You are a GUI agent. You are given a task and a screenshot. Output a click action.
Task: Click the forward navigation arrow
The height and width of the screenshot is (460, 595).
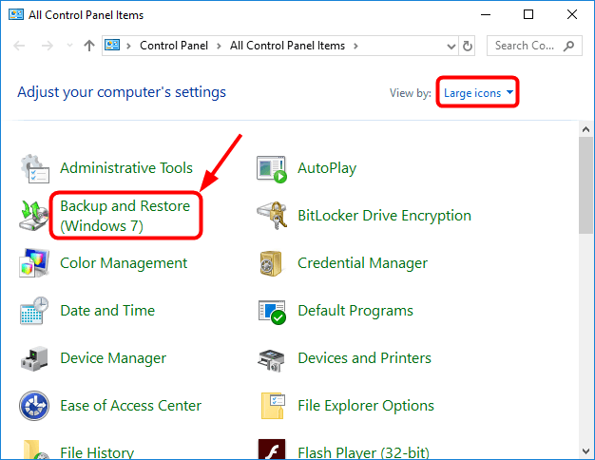[x=48, y=46]
